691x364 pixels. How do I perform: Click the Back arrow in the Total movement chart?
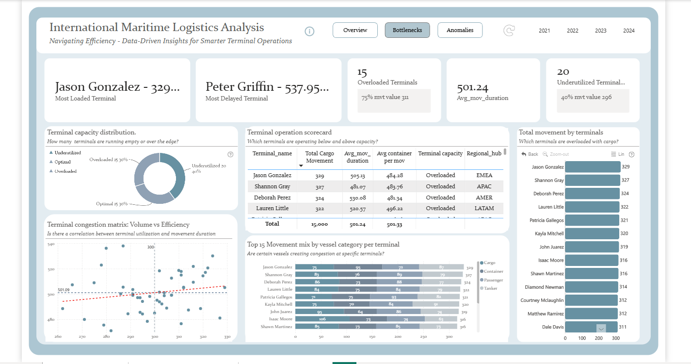pos(524,154)
